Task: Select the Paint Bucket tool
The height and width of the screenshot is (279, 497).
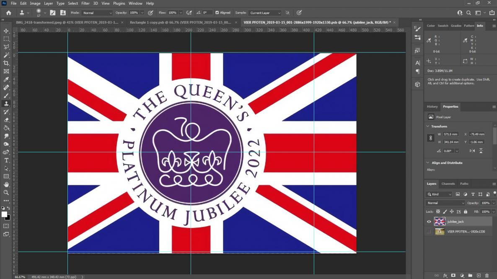Action: (x=6, y=128)
